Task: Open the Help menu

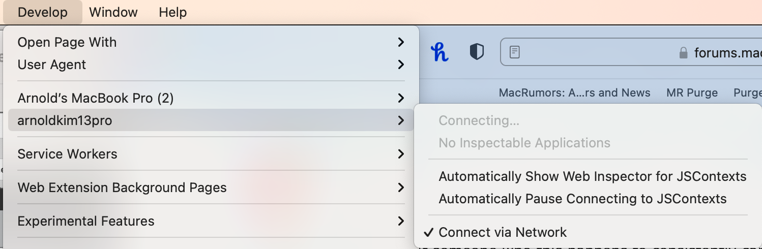Action: tap(173, 12)
